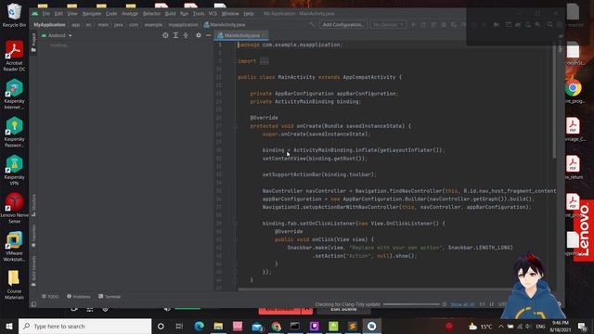
Task: Toggle the Favorites tool window side tab
Action: pos(33,236)
